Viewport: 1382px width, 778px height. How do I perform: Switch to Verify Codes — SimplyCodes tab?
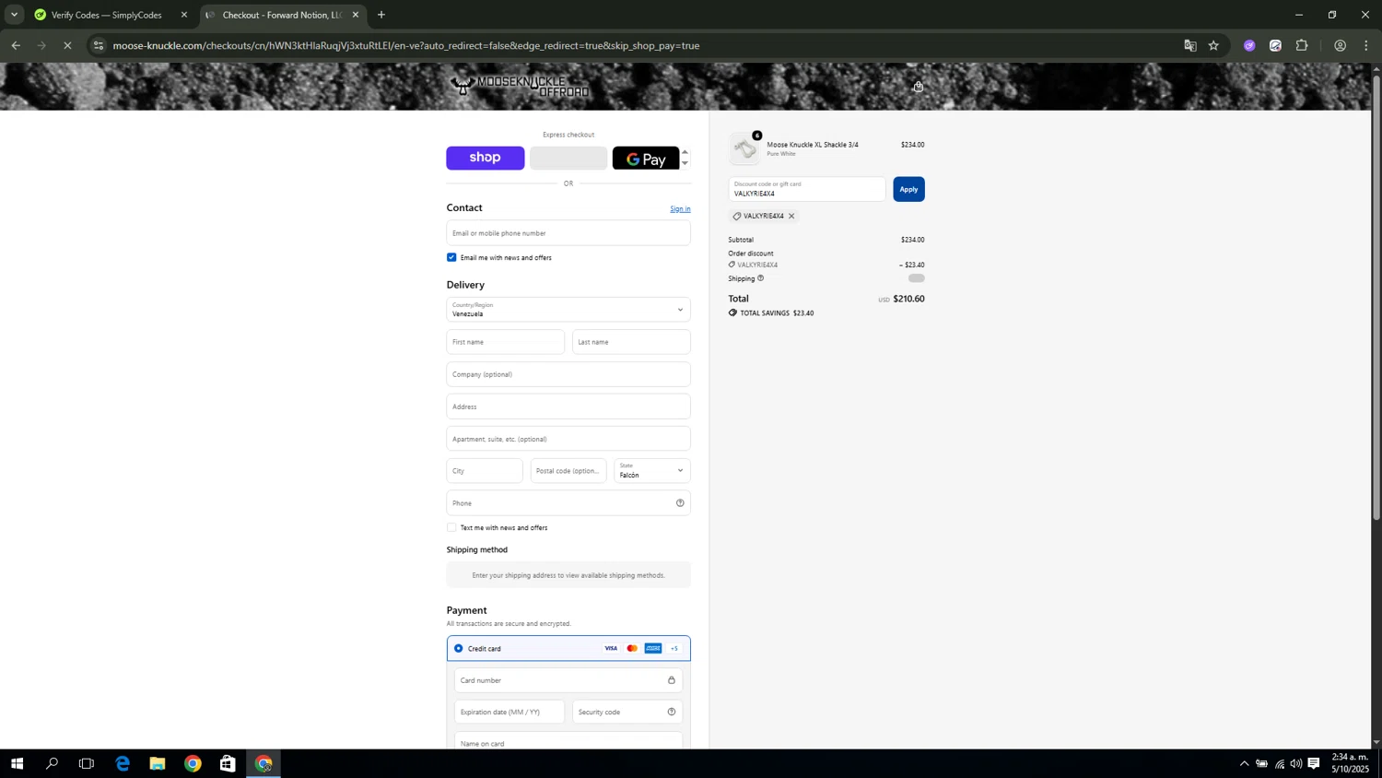107,15
